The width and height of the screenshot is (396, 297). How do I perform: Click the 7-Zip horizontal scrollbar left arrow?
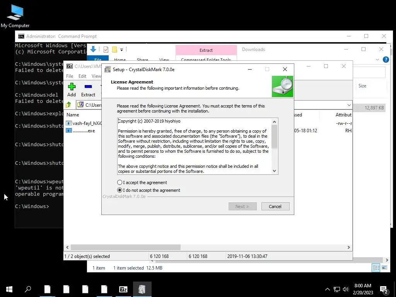(x=67, y=247)
